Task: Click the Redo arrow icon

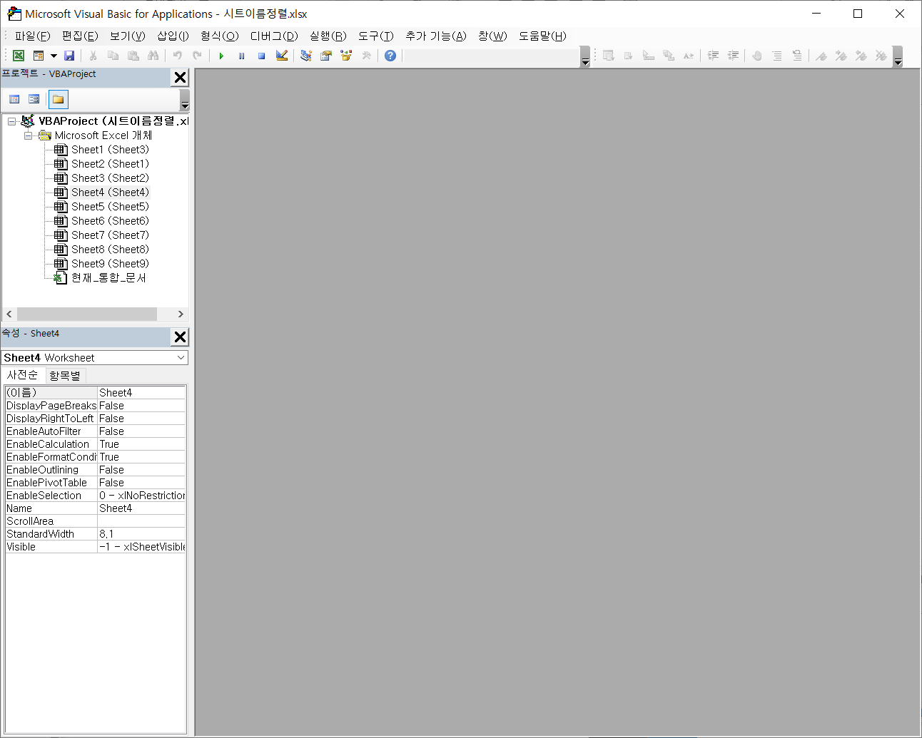Action: [197, 56]
